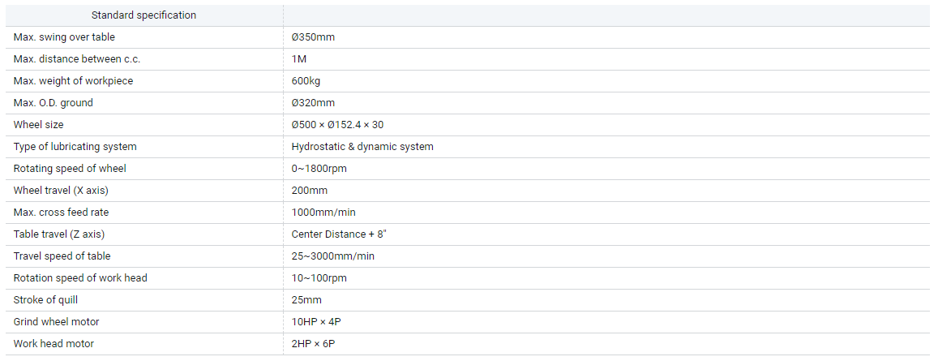Click the 0~1800rpm value

tap(319, 169)
